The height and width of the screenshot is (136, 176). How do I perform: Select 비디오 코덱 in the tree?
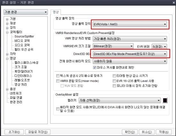(22, 41)
